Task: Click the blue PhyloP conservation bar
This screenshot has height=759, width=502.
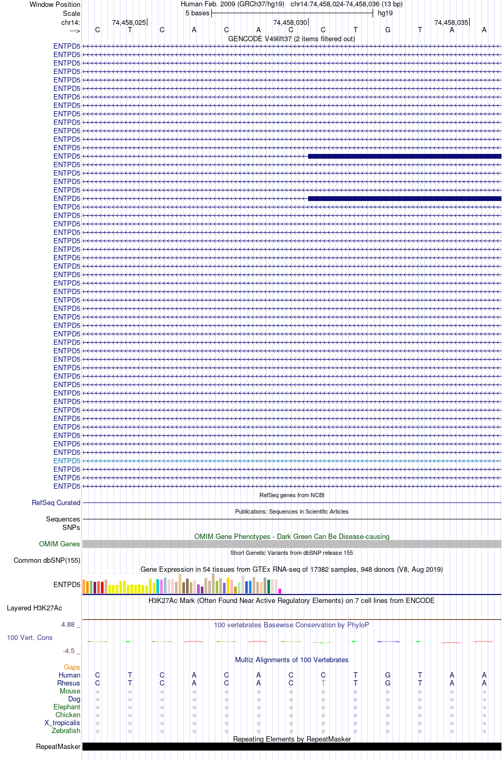Action: 388,642
